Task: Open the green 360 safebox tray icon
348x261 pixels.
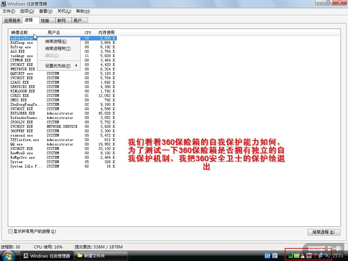Action: point(297,256)
